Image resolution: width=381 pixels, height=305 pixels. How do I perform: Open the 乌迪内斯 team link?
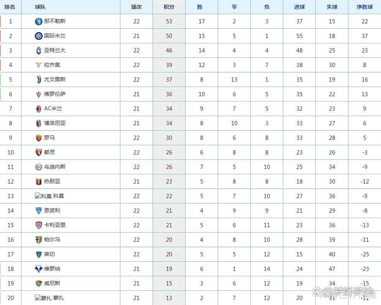[55, 167]
